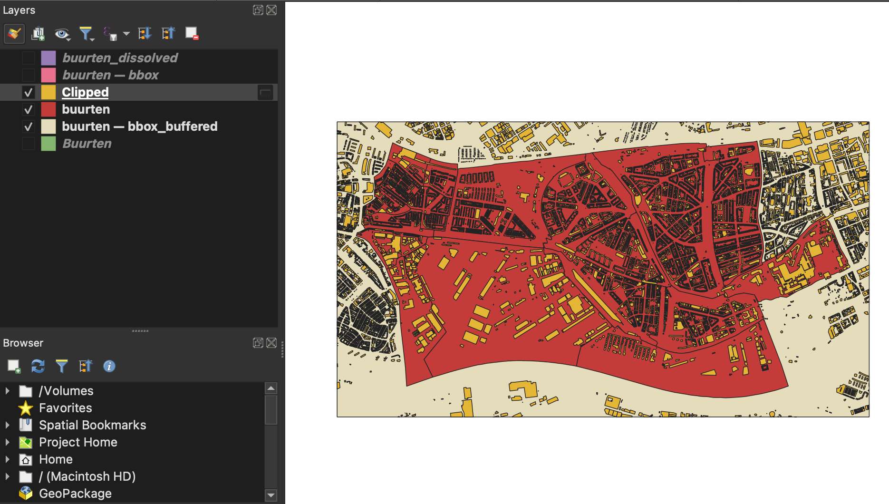Click the Filter Legend funnel icon
The image size is (889, 504).
click(x=86, y=34)
